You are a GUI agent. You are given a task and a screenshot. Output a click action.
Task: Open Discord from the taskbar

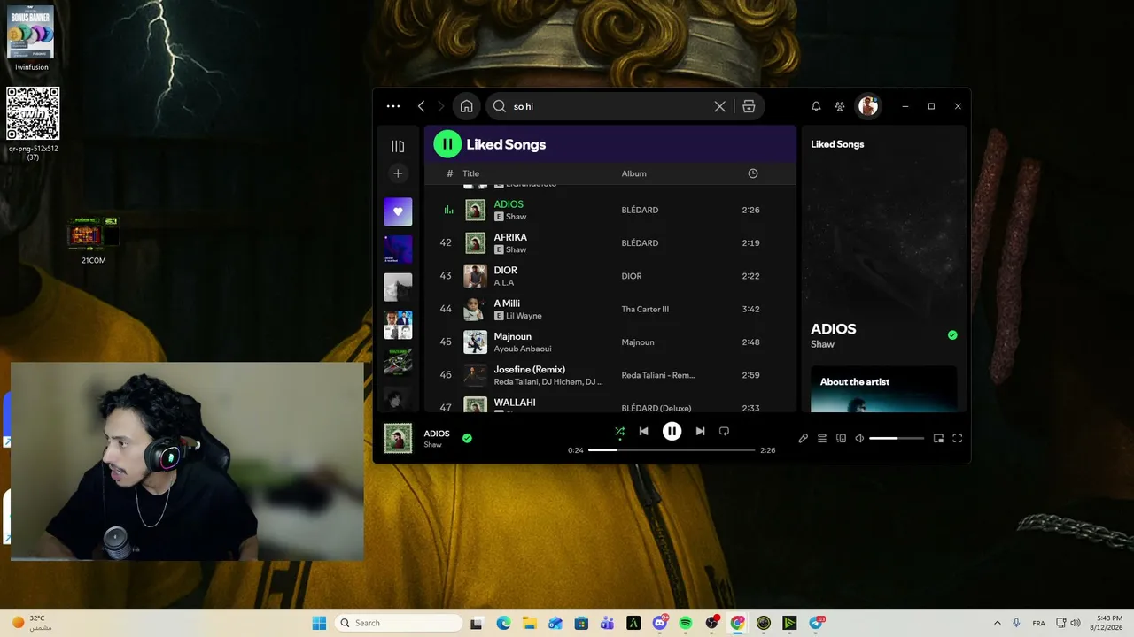tap(660, 623)
